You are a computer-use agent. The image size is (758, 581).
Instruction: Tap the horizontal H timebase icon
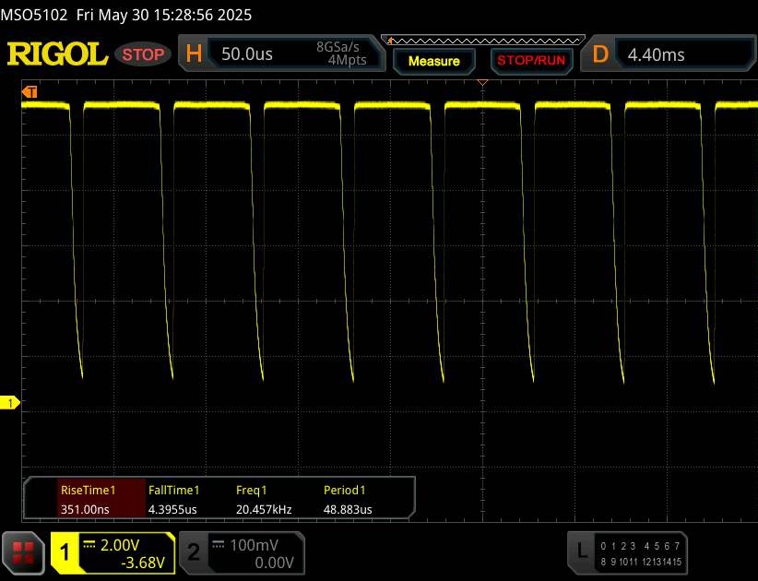tap(194, 54)
